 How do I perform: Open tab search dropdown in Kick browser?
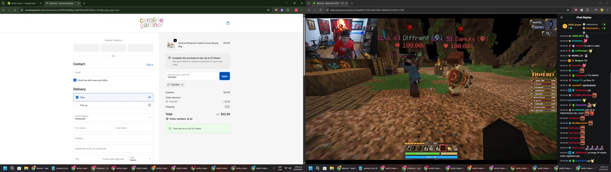click(308, 3)
